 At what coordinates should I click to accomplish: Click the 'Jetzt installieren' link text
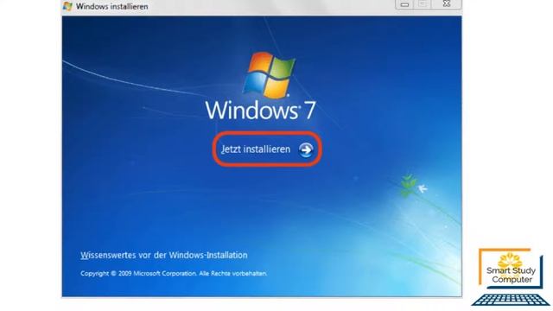coord(256,149)
